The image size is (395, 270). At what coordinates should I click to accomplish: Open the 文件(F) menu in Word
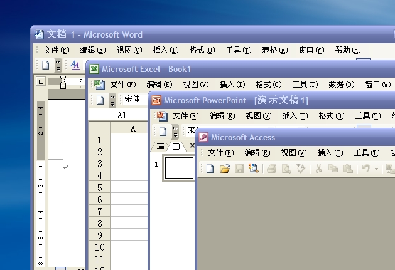(57, 50)
